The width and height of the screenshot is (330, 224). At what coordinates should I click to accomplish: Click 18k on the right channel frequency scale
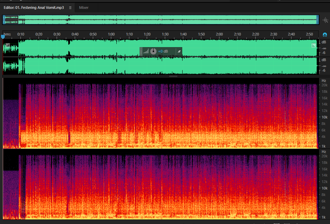[x=324, y=163]
